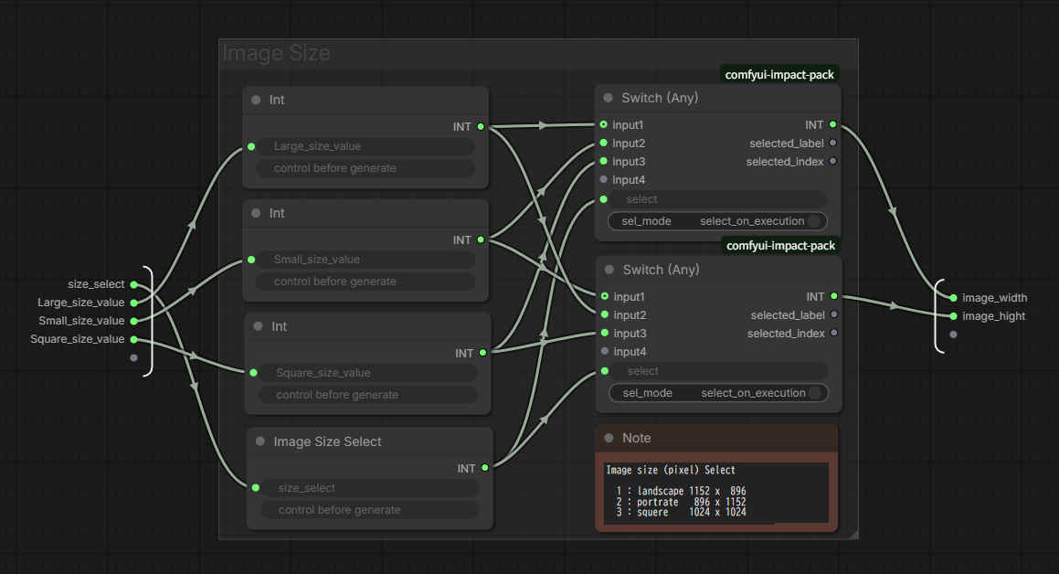Open 'control before generate' under Large_size_value
Image resolution: width=1059 pixels, height=574 pixels.
coord(365,168)
